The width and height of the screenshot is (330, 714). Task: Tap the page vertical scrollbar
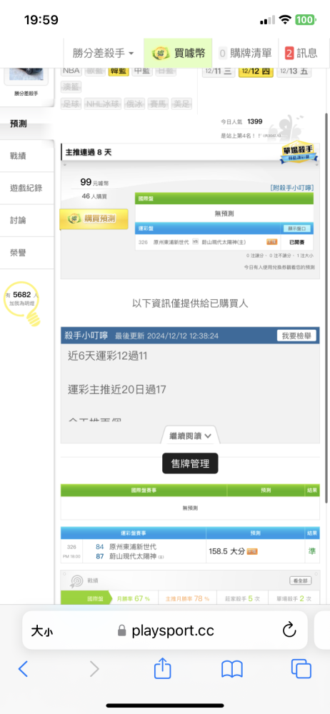tap(326, 308)
